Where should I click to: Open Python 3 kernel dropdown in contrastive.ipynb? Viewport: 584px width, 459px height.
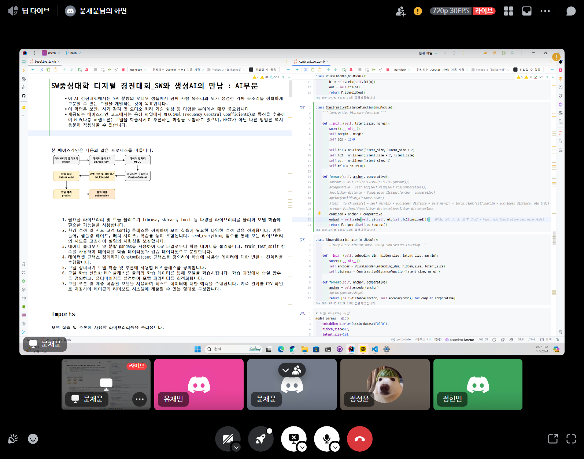pos(490,70)
